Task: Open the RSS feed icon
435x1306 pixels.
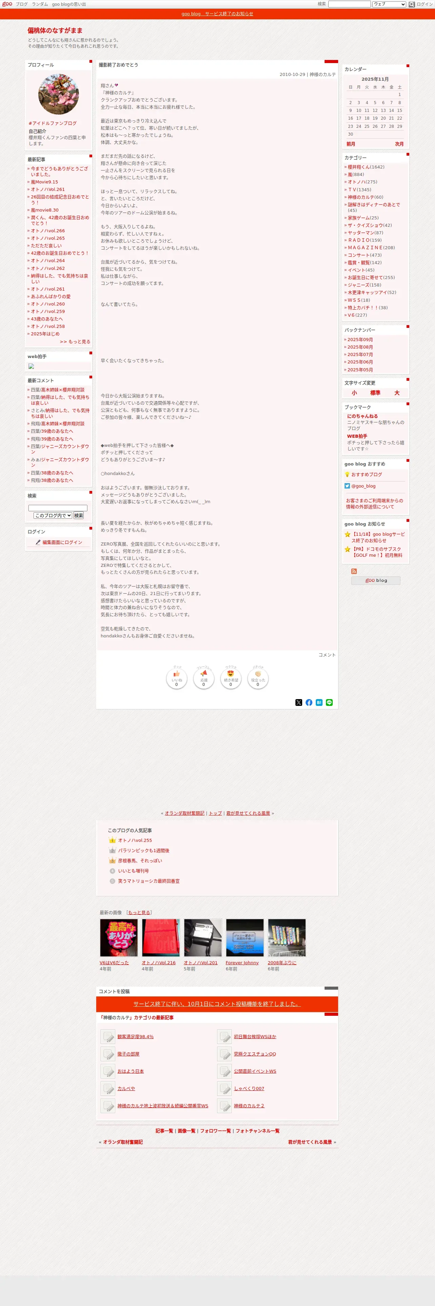Action: coord(354,571)
